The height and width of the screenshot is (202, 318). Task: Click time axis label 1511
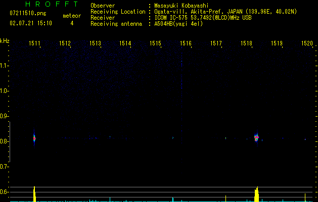(34, 43)
